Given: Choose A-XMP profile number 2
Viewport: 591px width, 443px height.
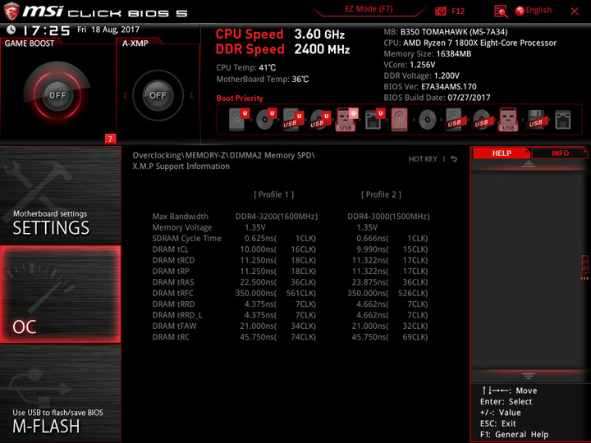Looking at the screenshot, I should [x=125, y=95].
